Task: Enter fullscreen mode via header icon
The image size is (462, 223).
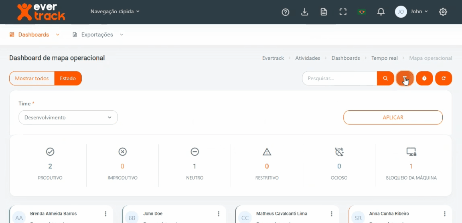Action: click(343, 12)
